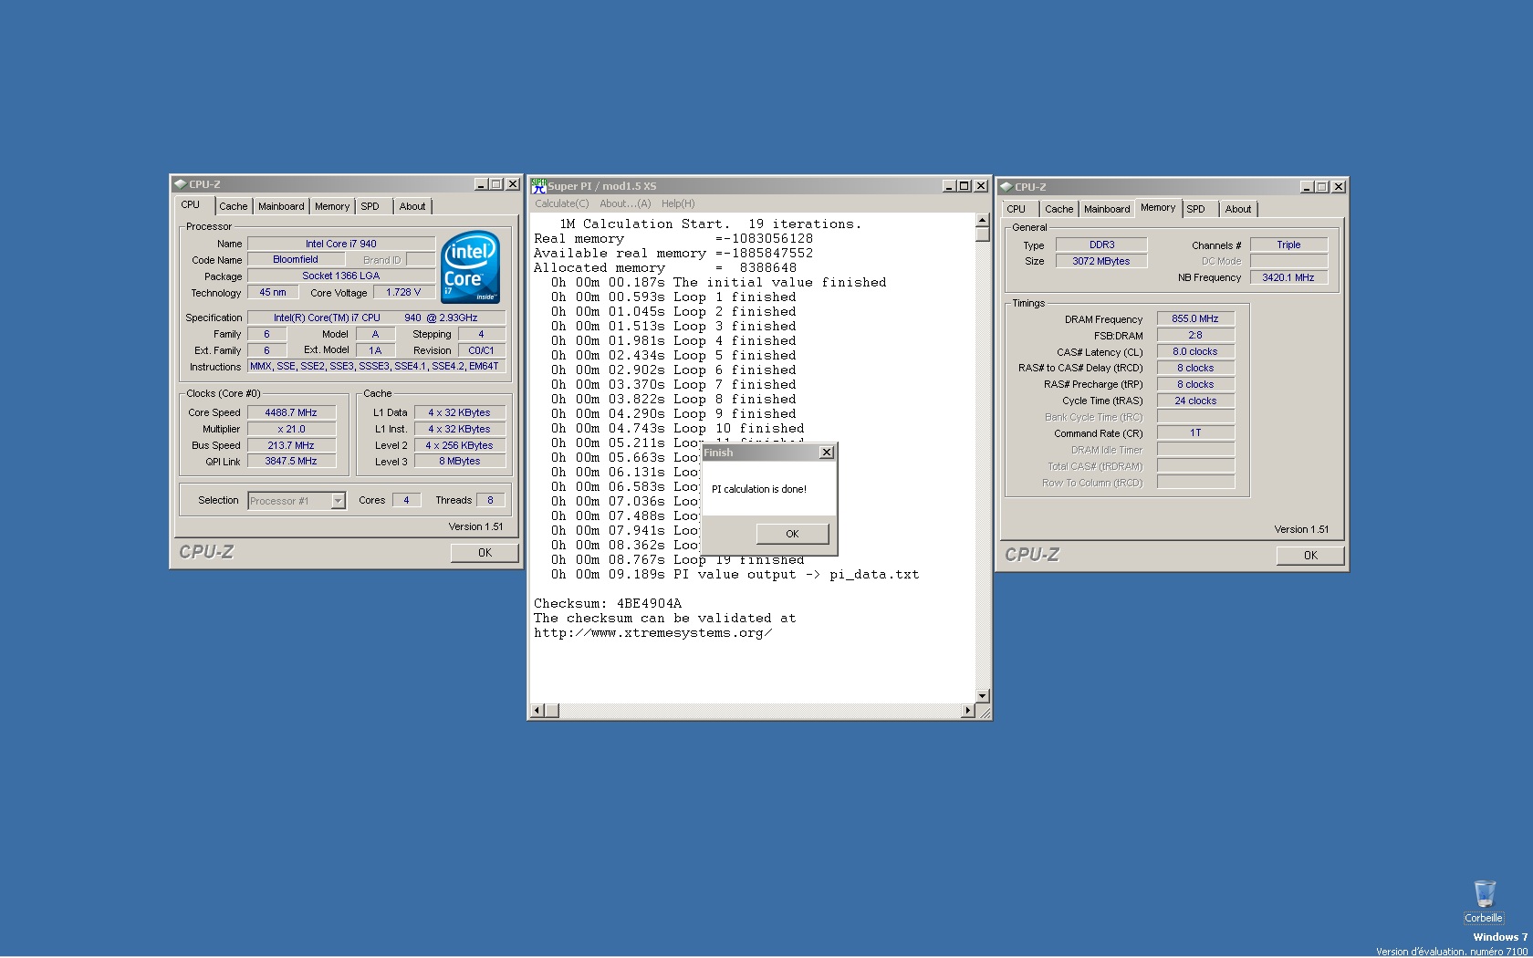Click NB Frequency value 3420.1 MHz
1533x958 pixels.
[1288, 277]
